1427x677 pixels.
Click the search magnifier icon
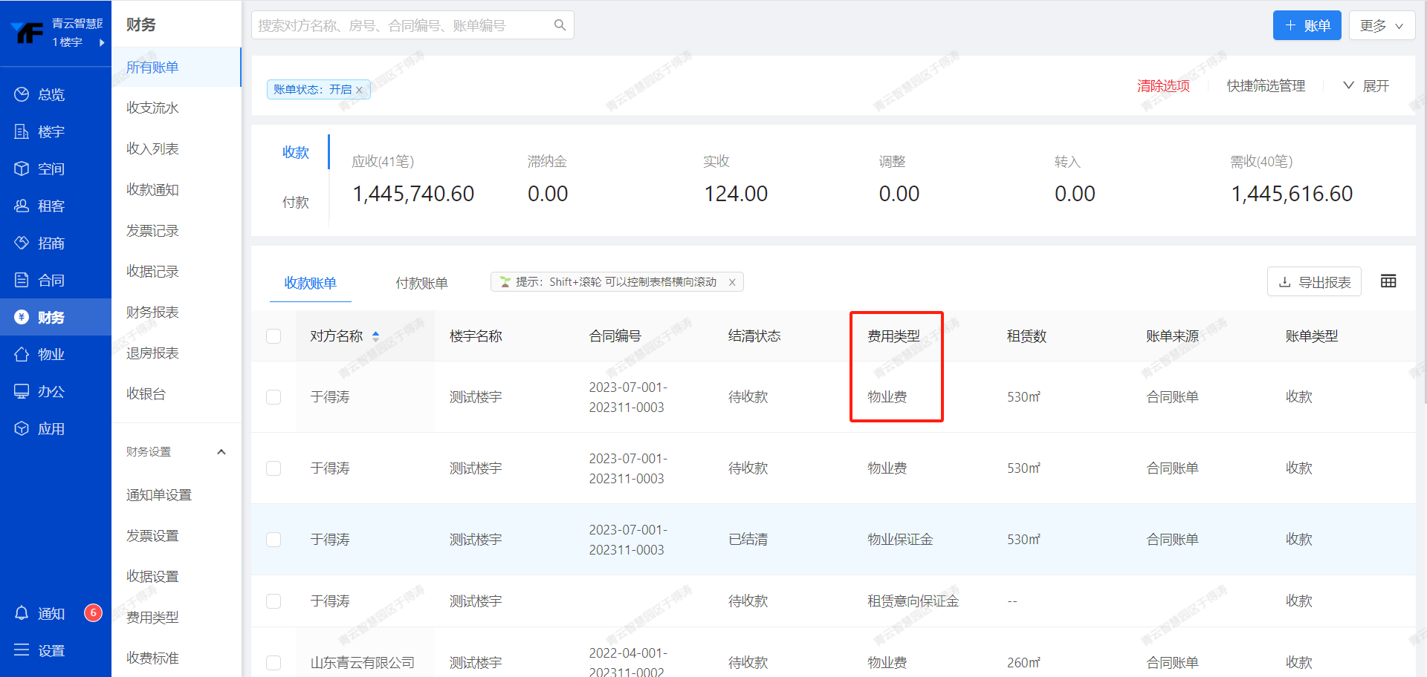tap(560, 25)
